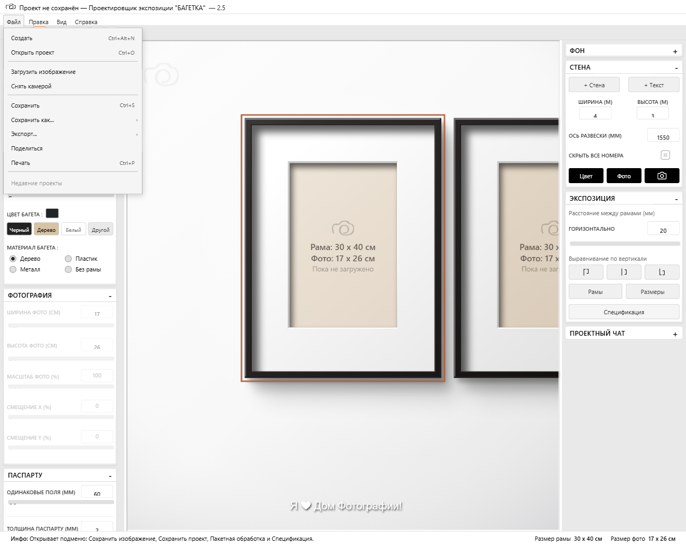
Task: Open the Правка menu
Action: pos(39,22)
